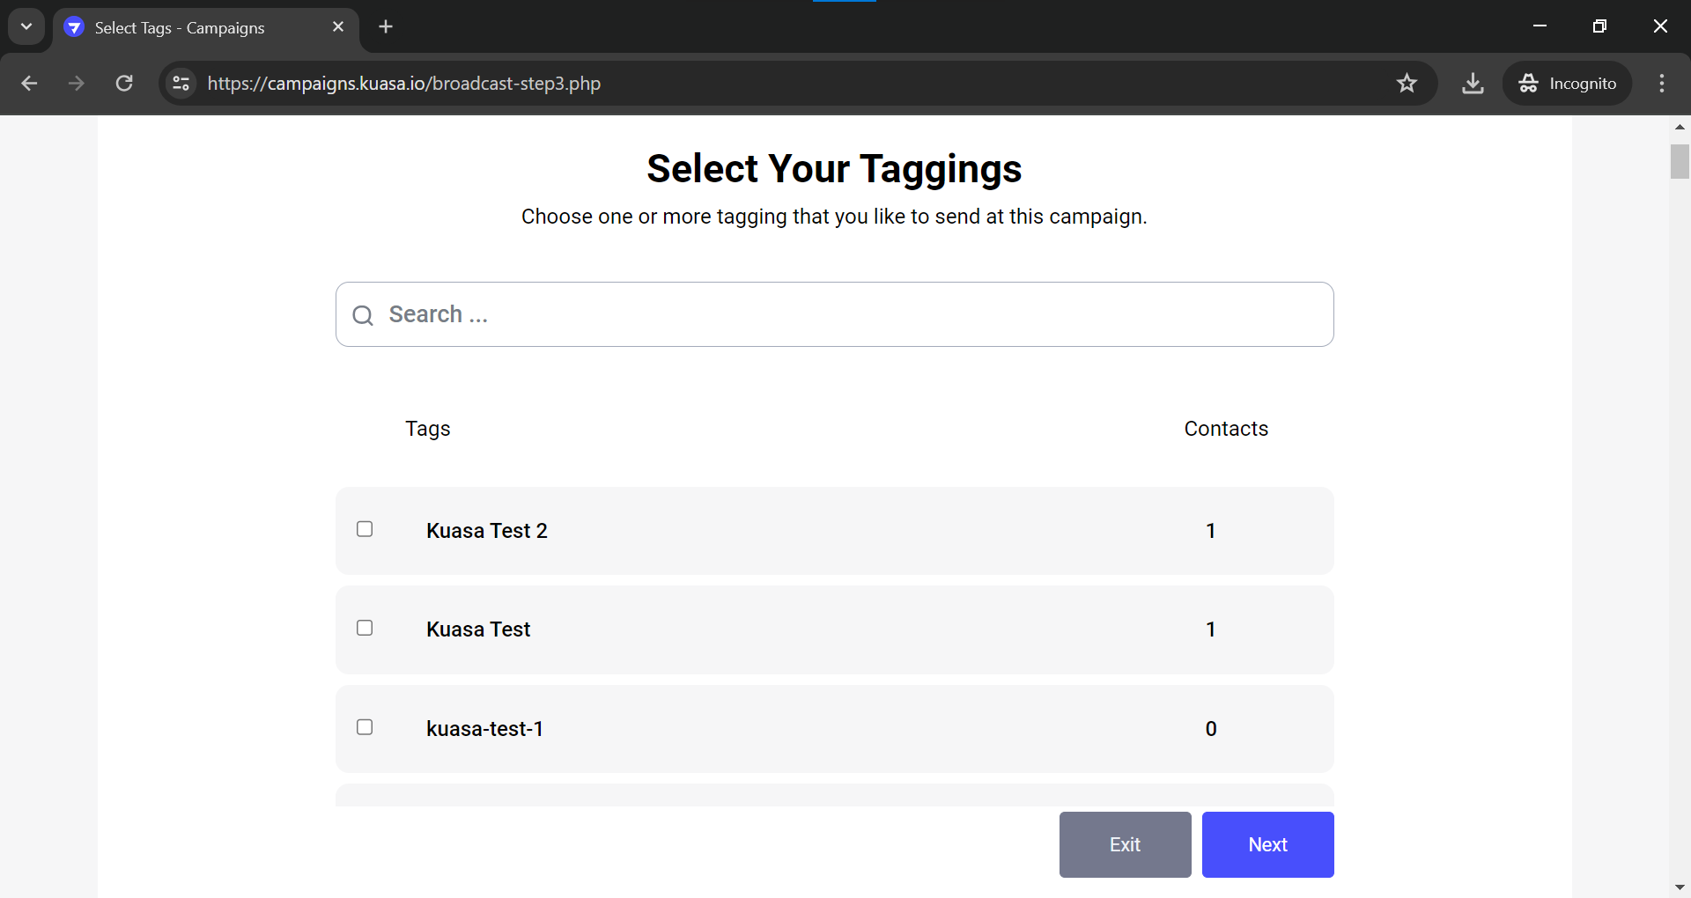1691x898 pixels.
Task: Click the Incognito profile indicator
Action: tap(1567, 84)
